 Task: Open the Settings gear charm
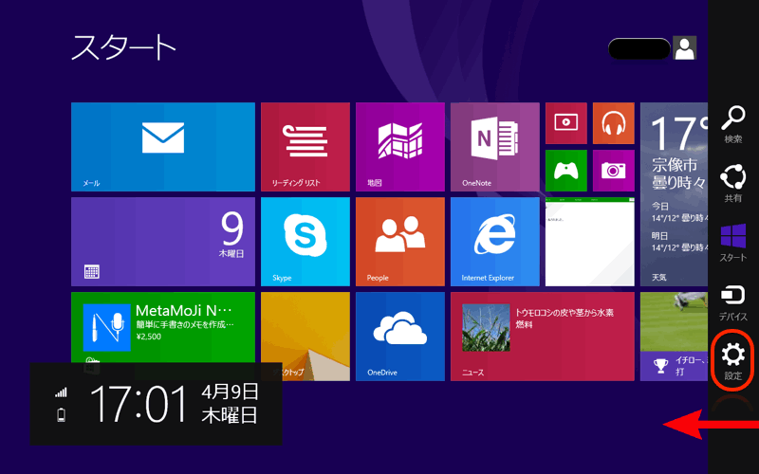point(733,360)
